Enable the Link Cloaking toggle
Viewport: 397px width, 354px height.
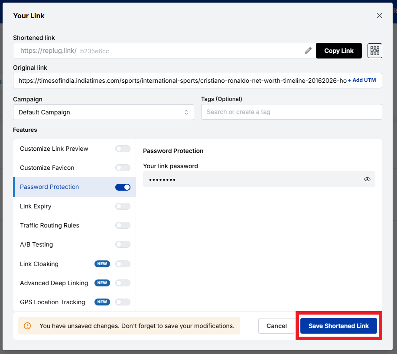point(123,264)
